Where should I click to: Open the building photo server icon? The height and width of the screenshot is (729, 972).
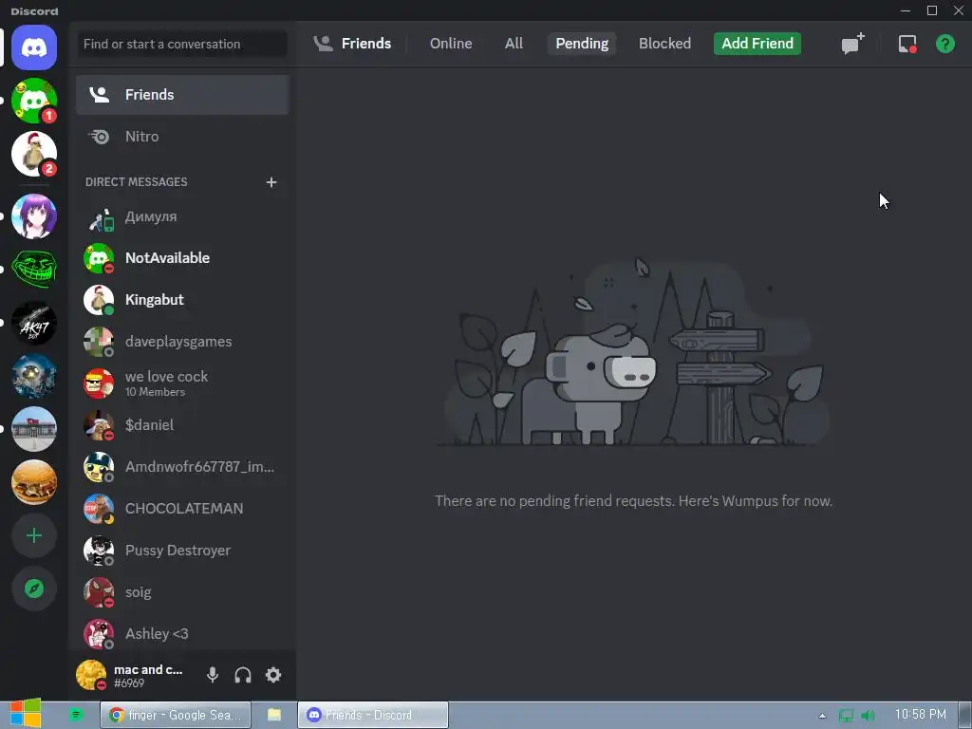(x=34, y=429)
